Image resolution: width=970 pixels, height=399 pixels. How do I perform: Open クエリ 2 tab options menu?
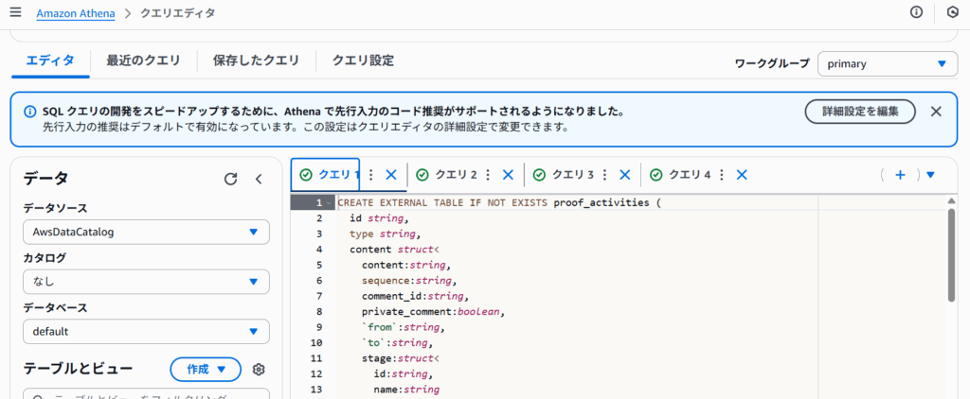(488, 175)
